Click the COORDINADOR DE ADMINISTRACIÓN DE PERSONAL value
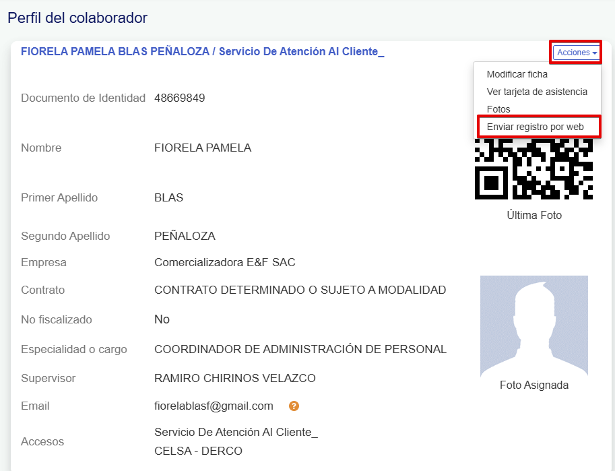This screenshot has height=471, width=615. (300, 349)
